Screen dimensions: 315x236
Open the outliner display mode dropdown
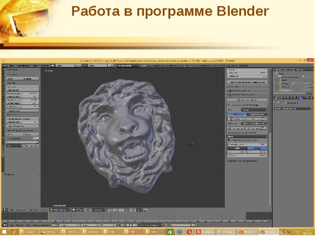point(304,70)
